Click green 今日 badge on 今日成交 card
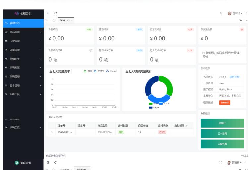 (x=89, y=29)
